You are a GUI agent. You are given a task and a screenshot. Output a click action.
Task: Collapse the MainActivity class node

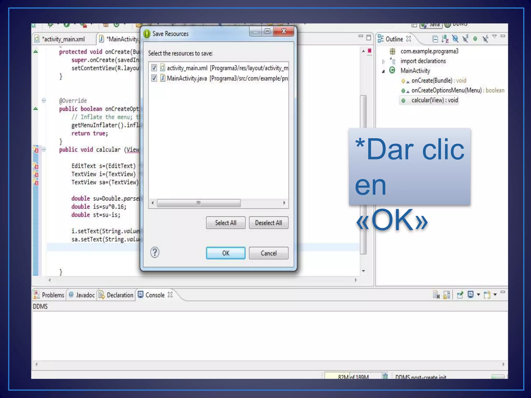[x=383, y=72]
